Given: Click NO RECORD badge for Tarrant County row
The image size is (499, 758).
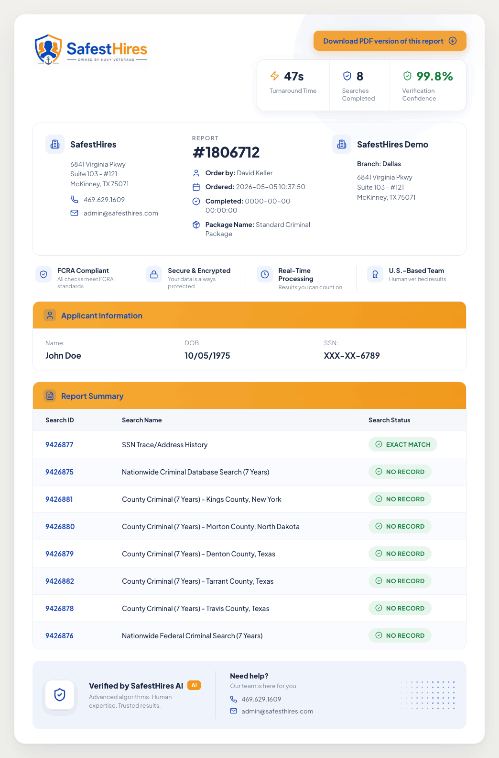Looking at the screenshot, I should [400, 581].
